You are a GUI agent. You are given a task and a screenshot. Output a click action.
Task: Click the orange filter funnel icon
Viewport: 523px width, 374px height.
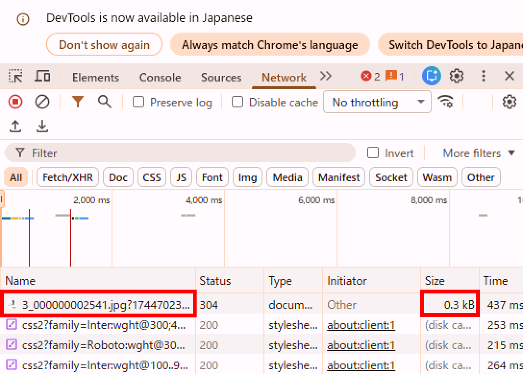pyautogui.click(x=77, y=102)
